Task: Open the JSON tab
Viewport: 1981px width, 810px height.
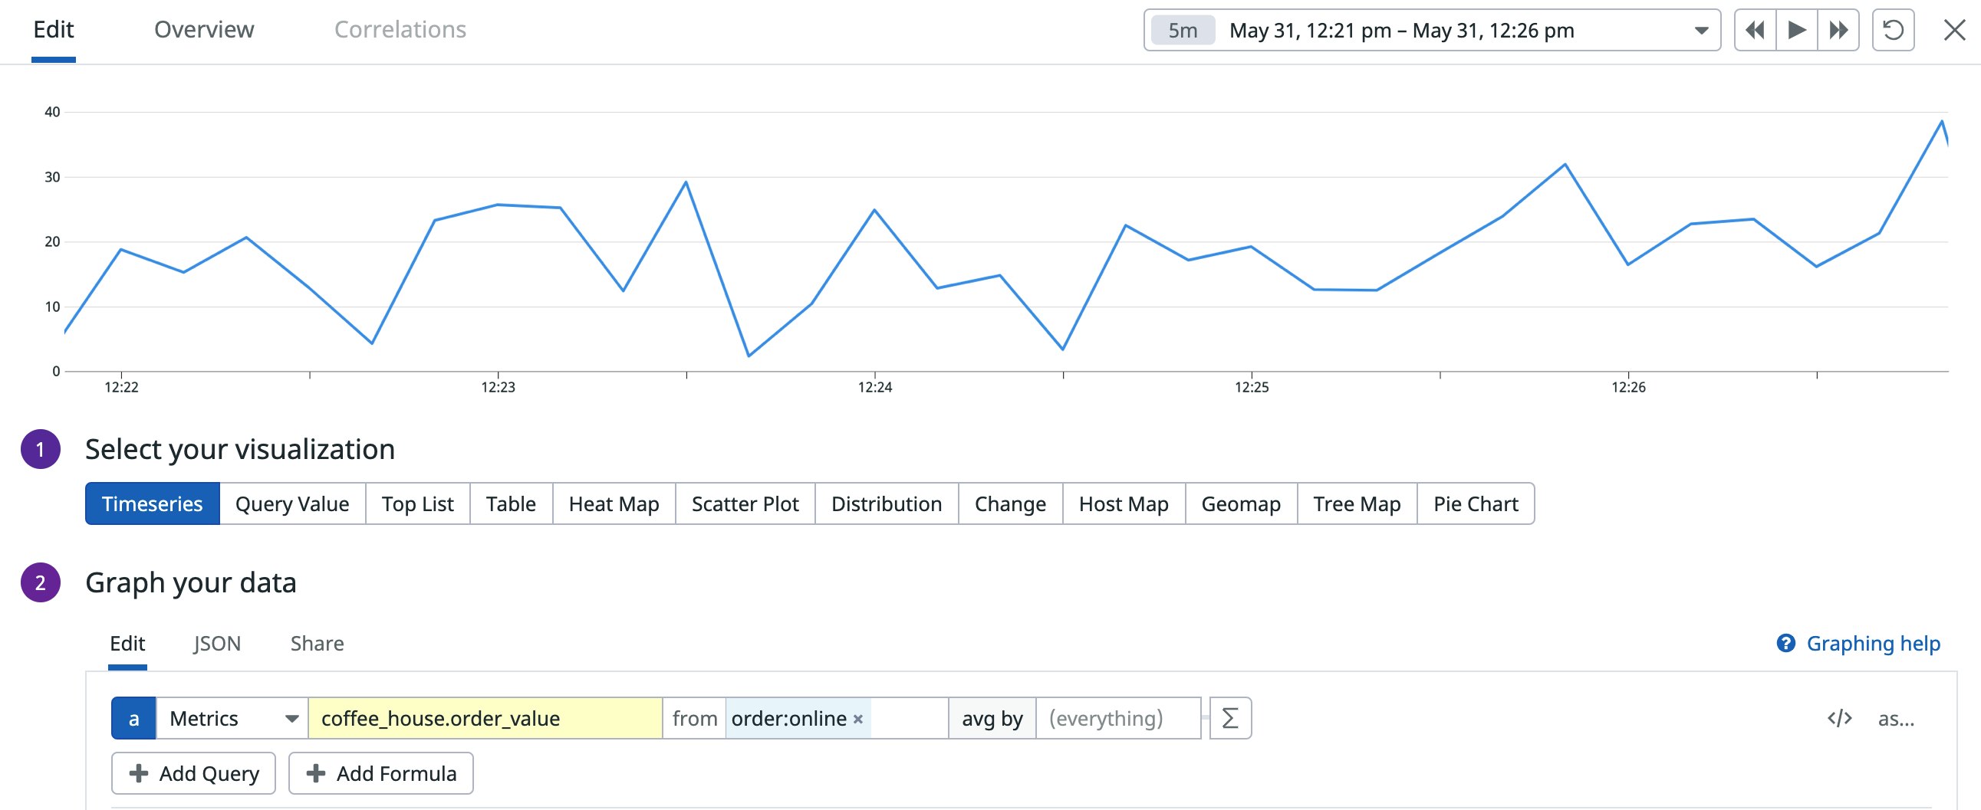Action: pyautogui.click(x=217, y=643)
